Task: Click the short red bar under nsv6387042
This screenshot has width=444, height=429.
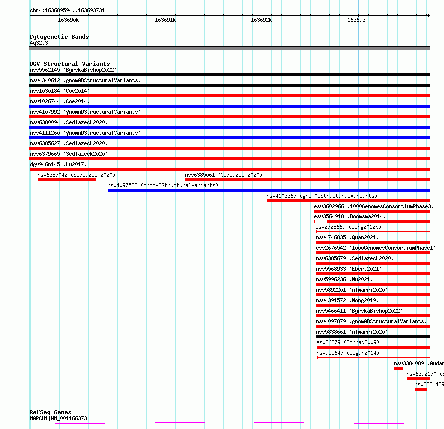Action: [67, 180]
